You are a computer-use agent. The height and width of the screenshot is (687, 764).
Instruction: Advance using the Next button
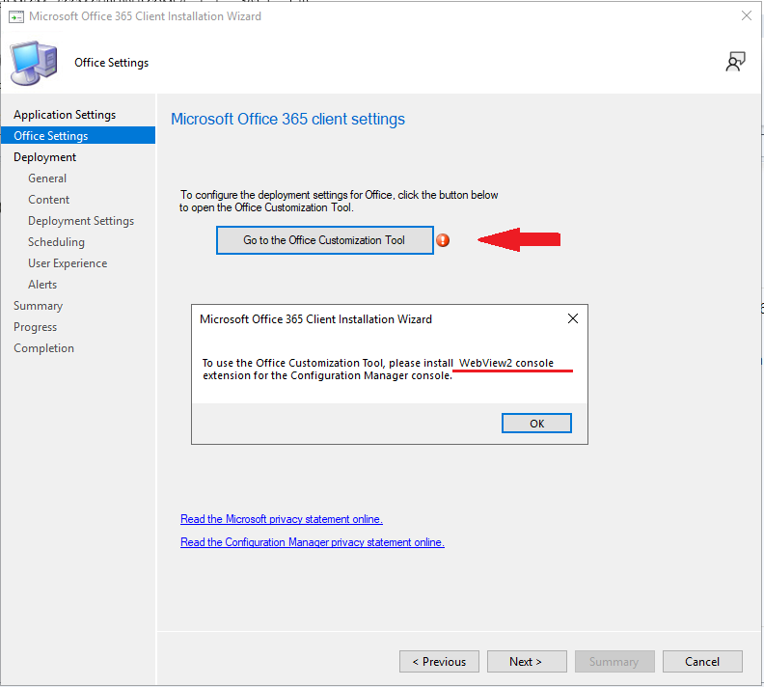527,662
